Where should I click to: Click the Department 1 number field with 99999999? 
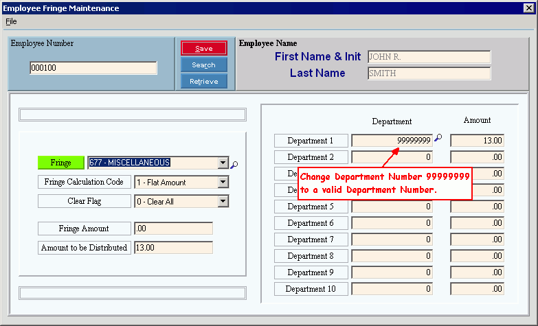click(392, 141)
